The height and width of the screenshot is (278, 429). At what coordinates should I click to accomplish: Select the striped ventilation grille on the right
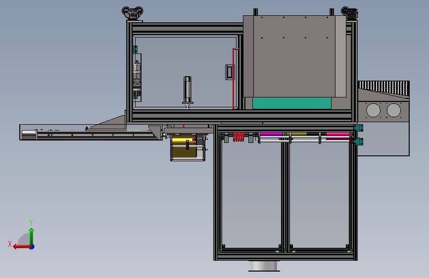click(384, 88)
